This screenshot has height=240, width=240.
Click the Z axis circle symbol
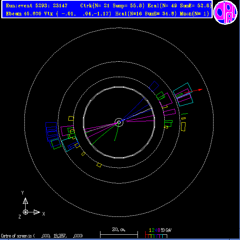tap(26, 212)
